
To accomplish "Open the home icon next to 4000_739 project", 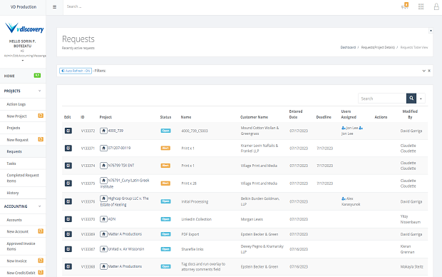I will [103, 131].
